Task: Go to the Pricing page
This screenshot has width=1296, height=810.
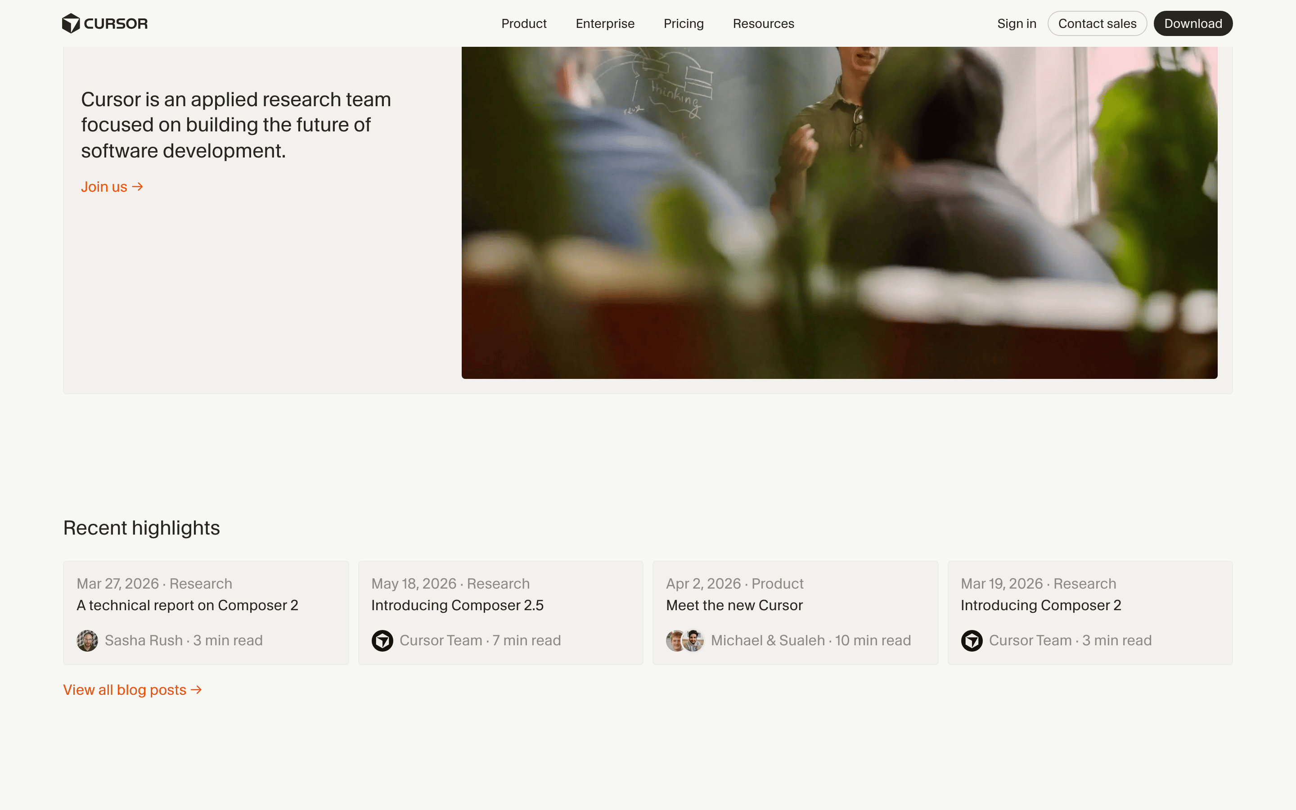Action: point(684,23)
